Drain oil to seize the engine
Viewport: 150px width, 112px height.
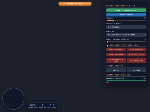coord(136,54)
